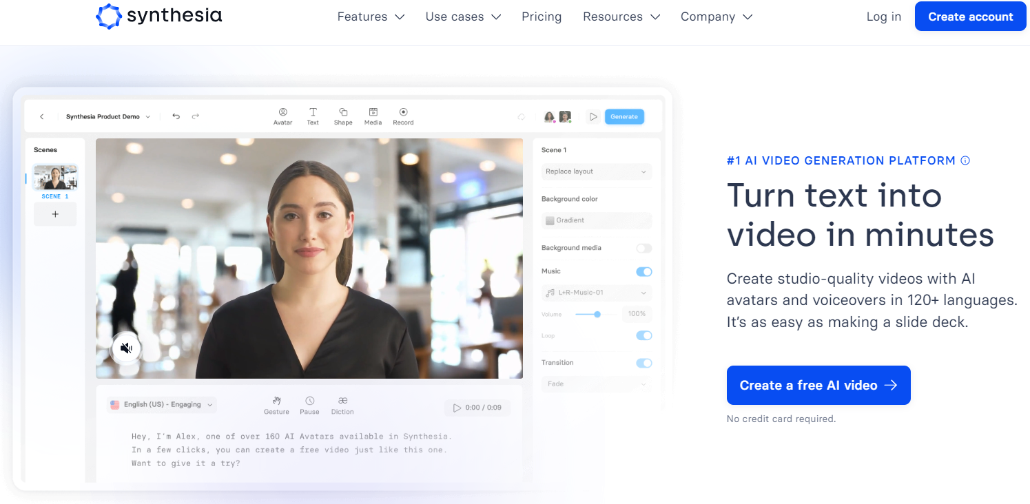Screen dimensions: 1030x504
Task: Expand the Use cases menu
Action: tap(463, 17)
